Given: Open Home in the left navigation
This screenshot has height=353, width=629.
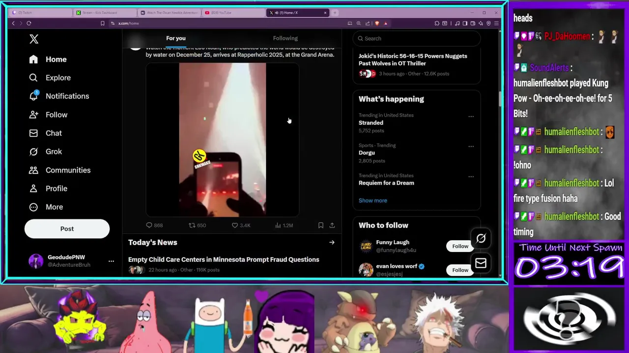Looking at the screenshot, I should pos(48,59).
